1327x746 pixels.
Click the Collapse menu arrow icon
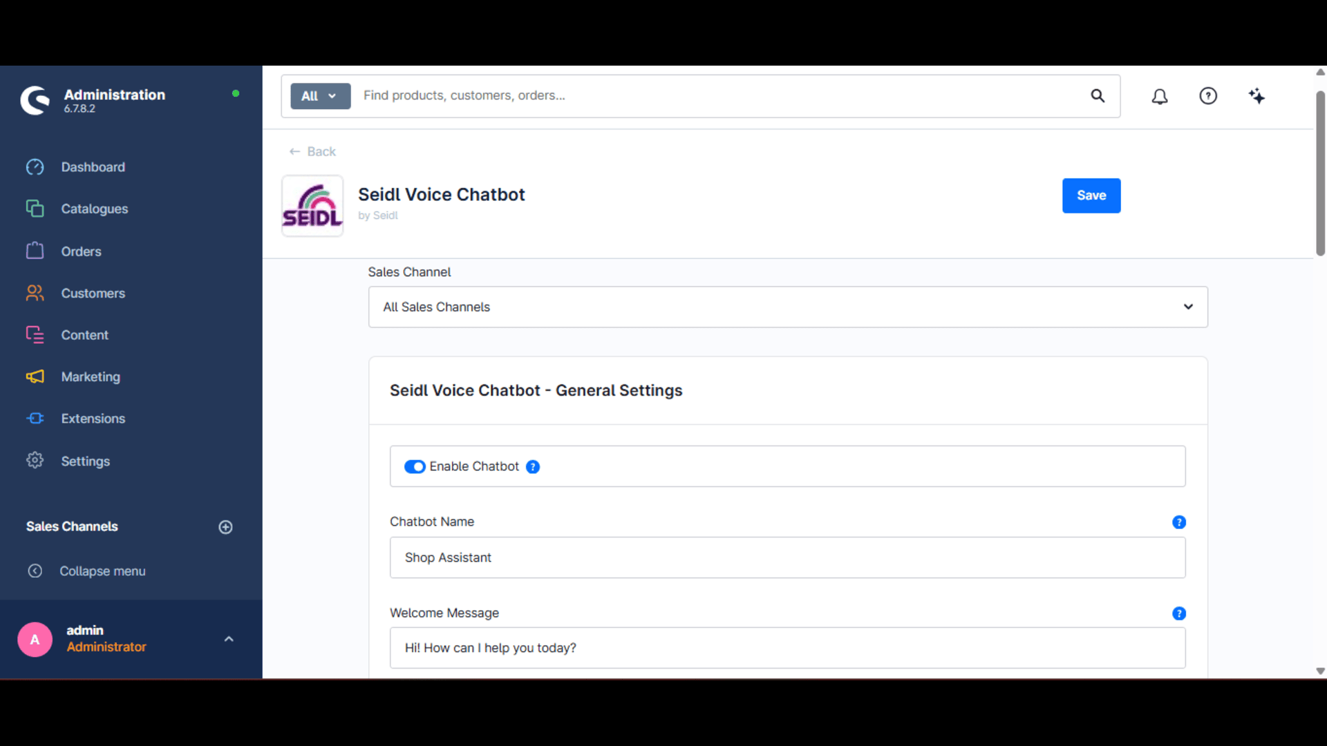point(35,571)
